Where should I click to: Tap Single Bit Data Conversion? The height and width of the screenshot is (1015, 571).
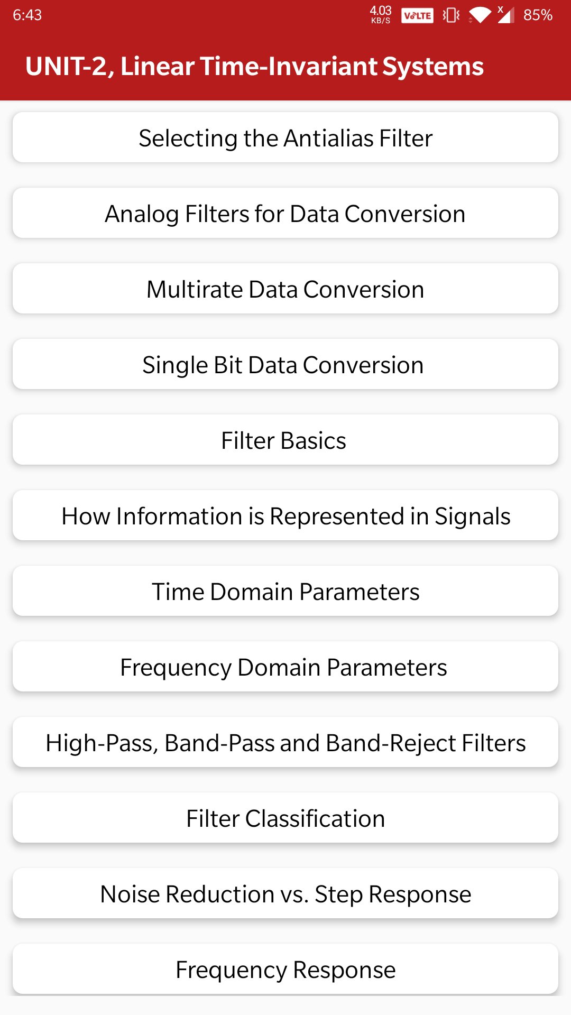[x=285, y=365]
